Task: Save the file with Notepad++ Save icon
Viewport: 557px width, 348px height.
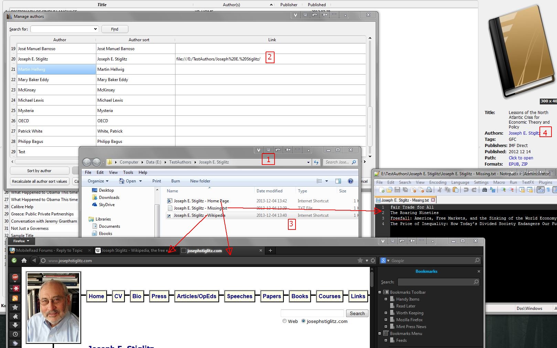Action: (x=397, y=190)
